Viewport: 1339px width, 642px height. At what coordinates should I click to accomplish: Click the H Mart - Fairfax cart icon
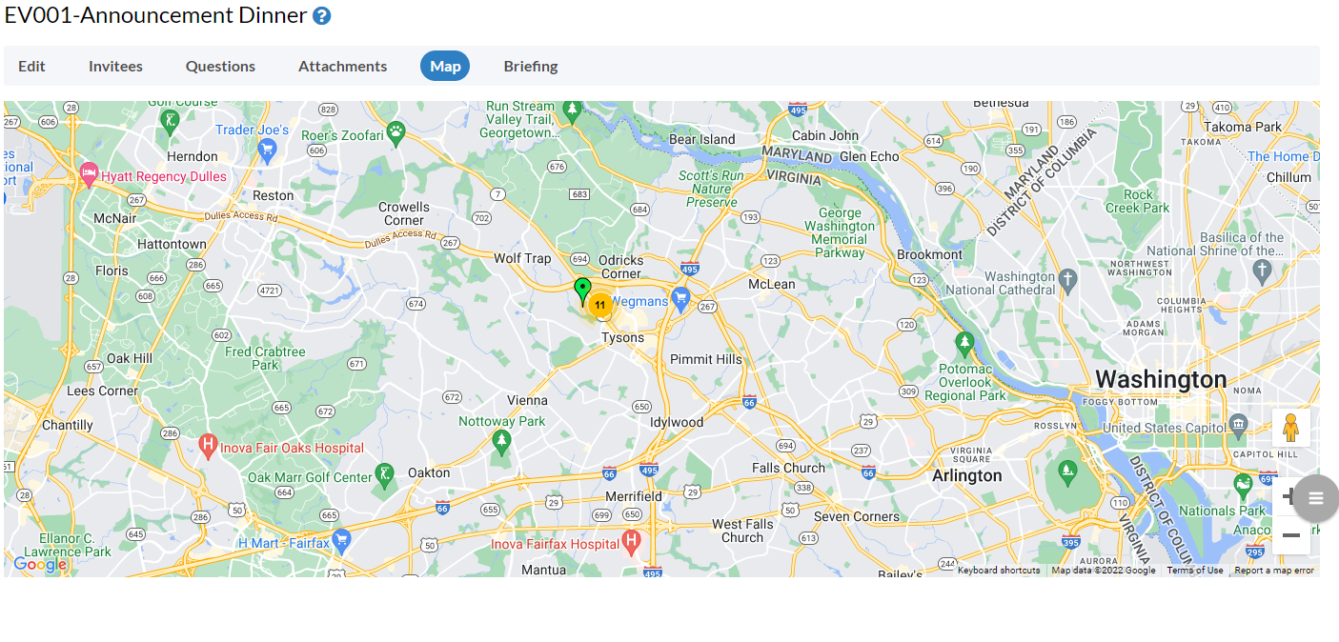click(x=341, y=540)
